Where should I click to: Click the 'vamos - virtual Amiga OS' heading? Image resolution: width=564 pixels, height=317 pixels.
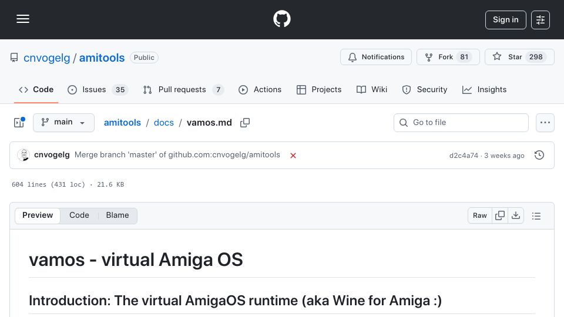(136, 259)
